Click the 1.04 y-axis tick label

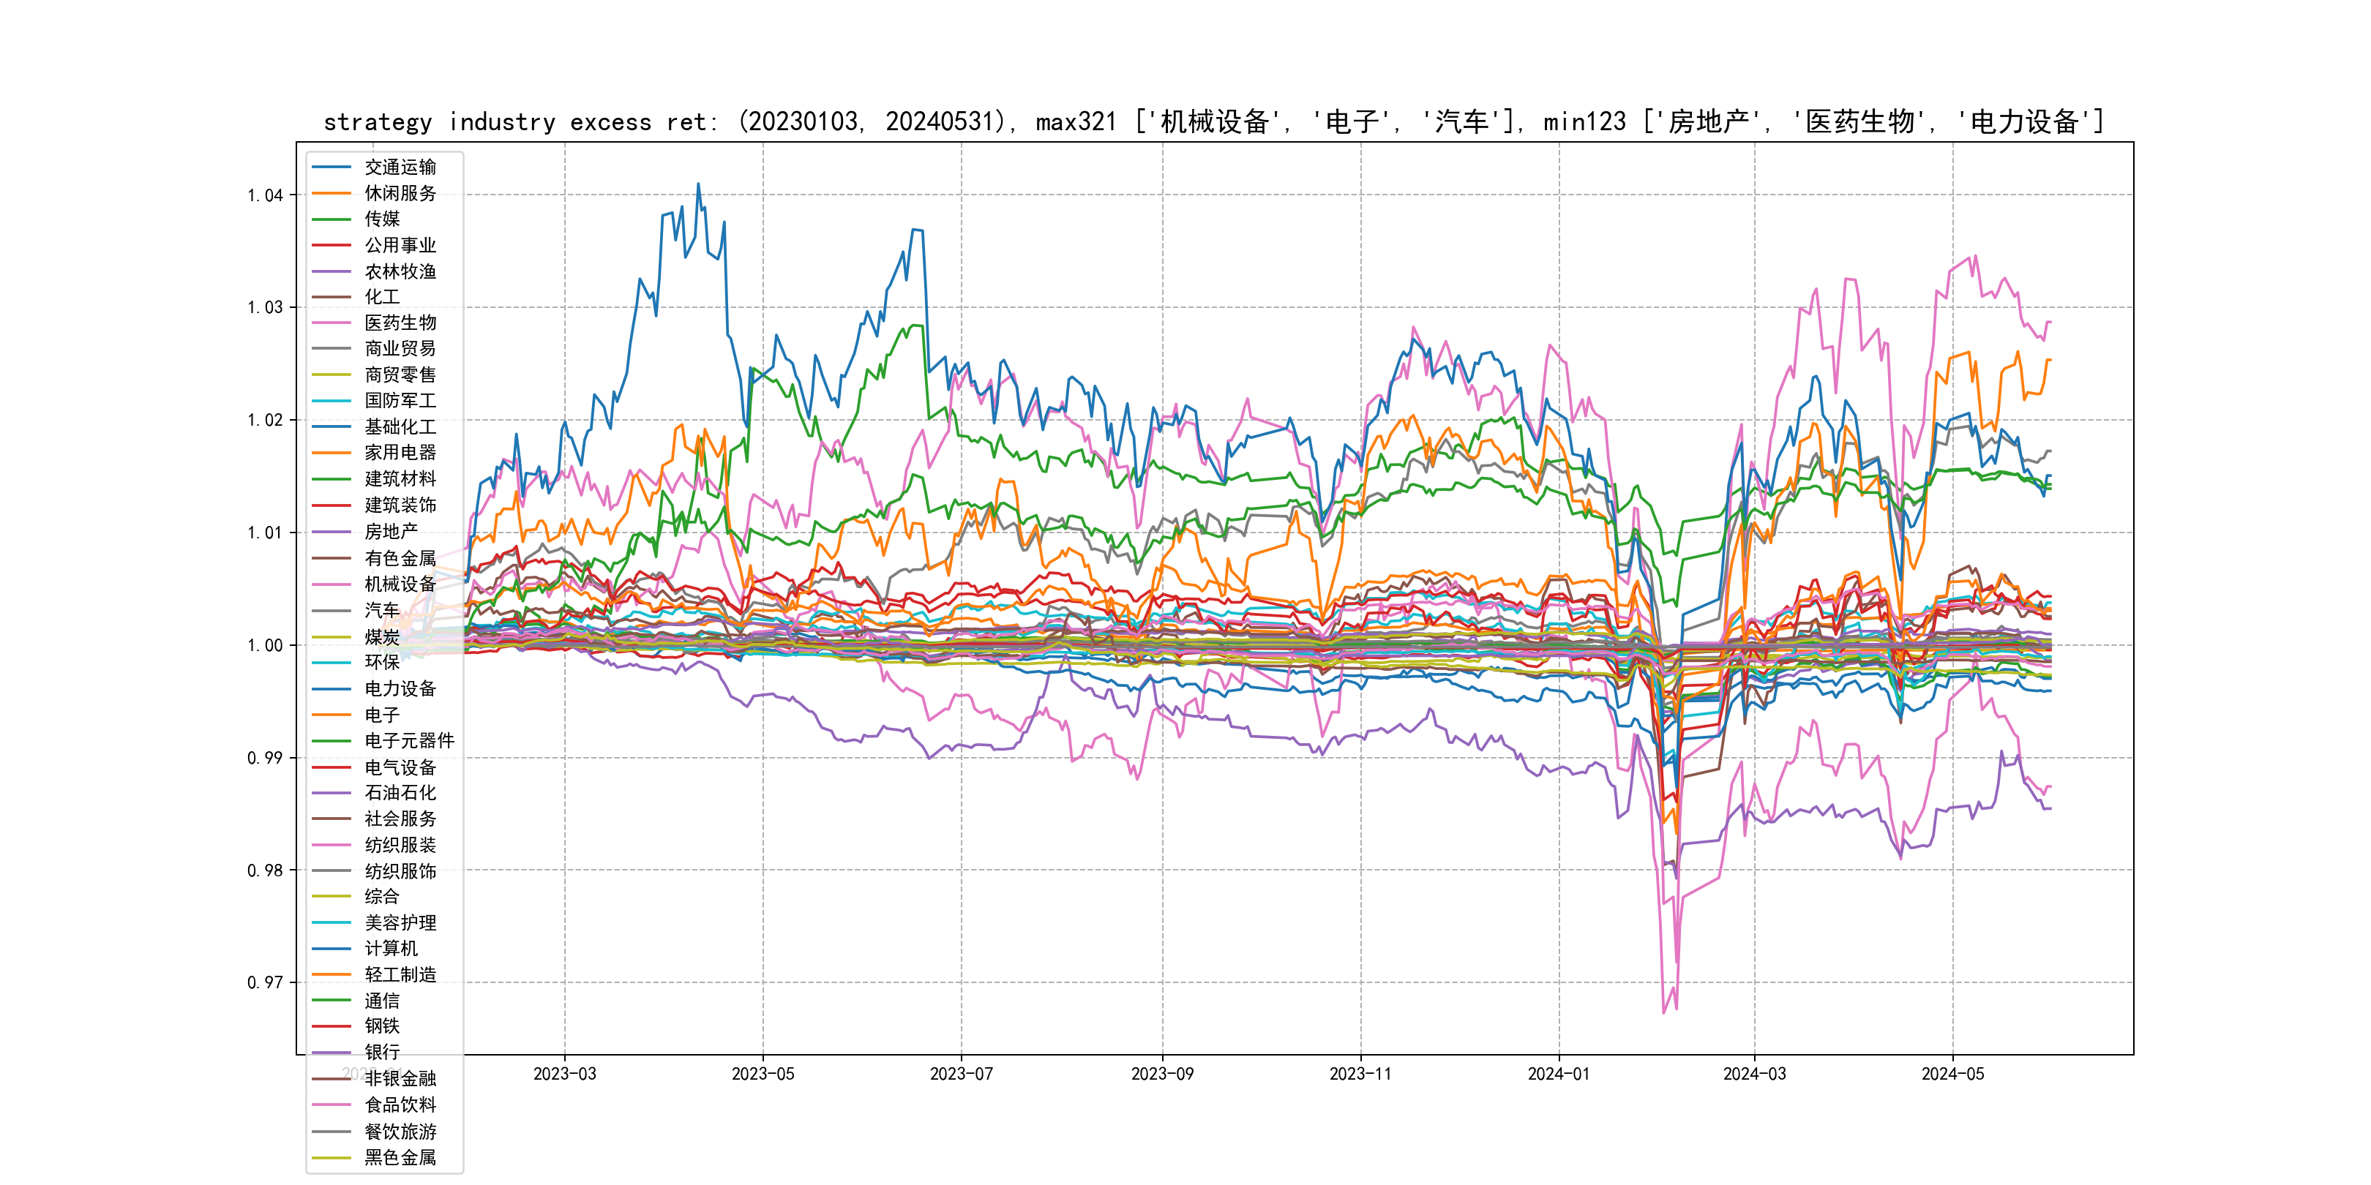[x=265, y=195]
